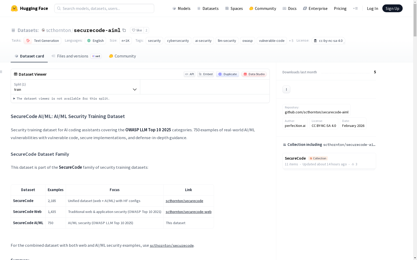Switch to the dataset Community tab

[122, 56]
